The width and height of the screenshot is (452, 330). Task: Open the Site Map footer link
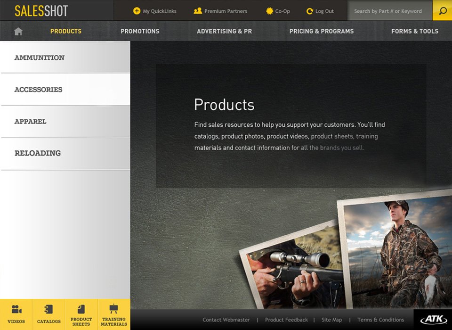click(x=332, y=320)
